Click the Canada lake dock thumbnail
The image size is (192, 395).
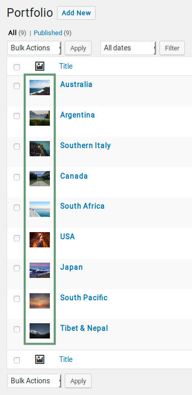coord(40,179)
